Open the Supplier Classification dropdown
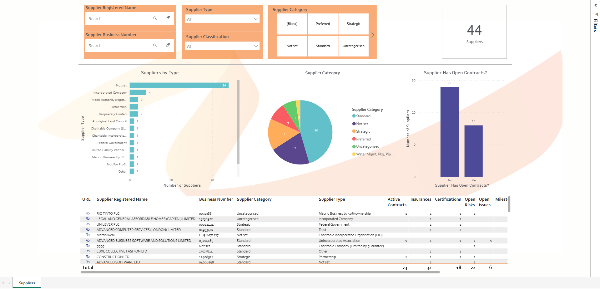The image size is (600, 289). (222, 46)
